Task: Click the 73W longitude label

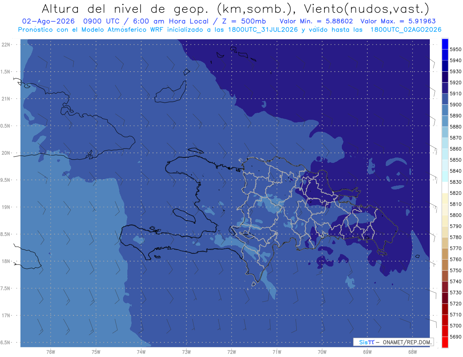Action: (x=186, y=352)
